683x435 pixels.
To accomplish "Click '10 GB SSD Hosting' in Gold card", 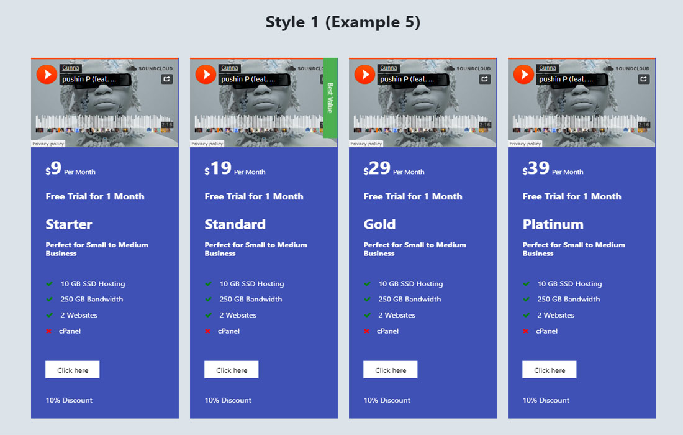I will click(411, 284).
